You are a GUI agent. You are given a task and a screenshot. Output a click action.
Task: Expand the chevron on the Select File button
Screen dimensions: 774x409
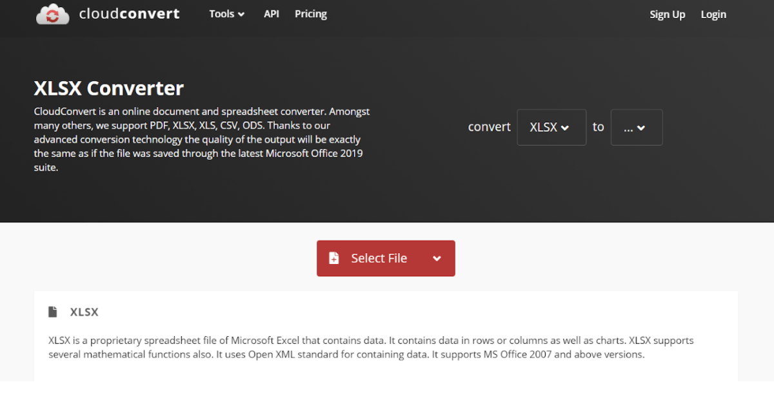[x=437, y=258]
